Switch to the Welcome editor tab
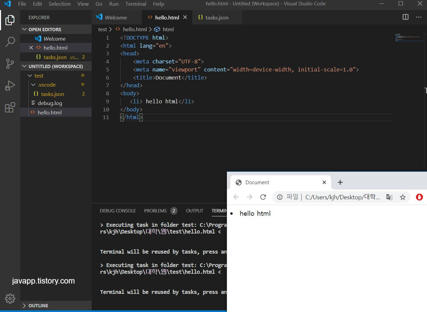The height and width of the screenshot is (312, 427). [116, 17]
